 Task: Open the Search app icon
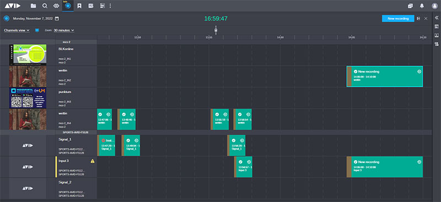pyautogui.click(x=45, y=6)
